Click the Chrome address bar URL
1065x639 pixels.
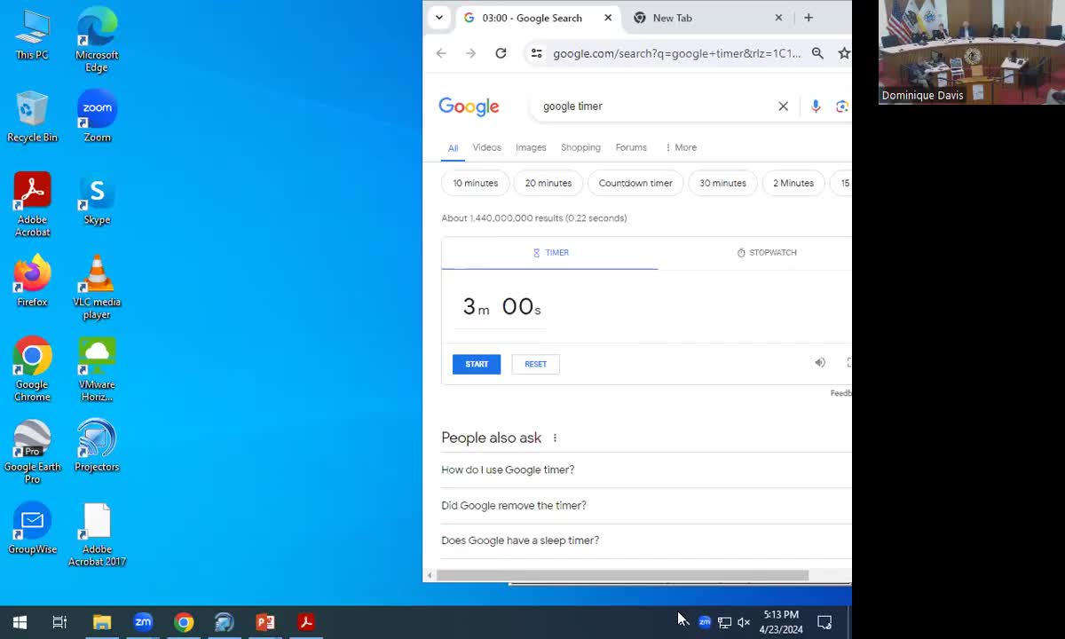coord(676,53)
